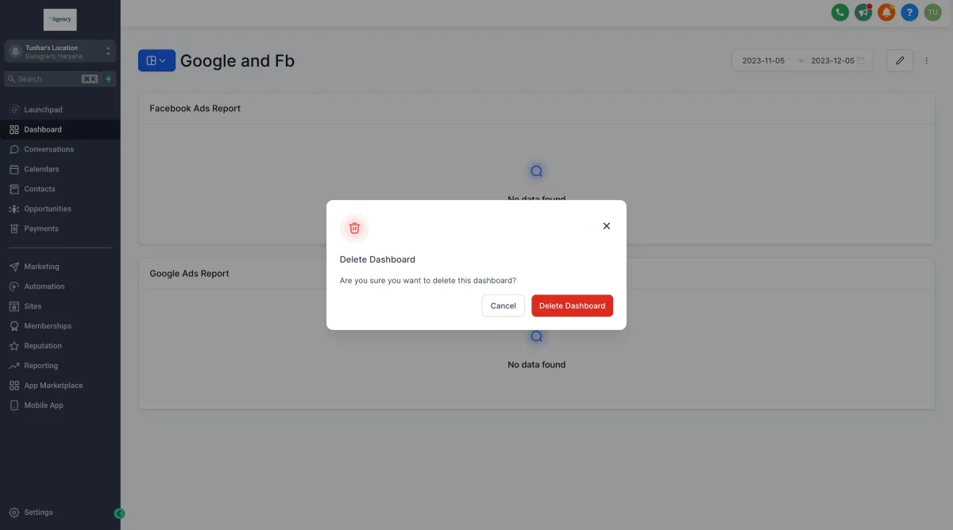Click the Google and Fb dashboard title
The height and width of the screenshot is (530, 953).
click(x=237, y=61)
